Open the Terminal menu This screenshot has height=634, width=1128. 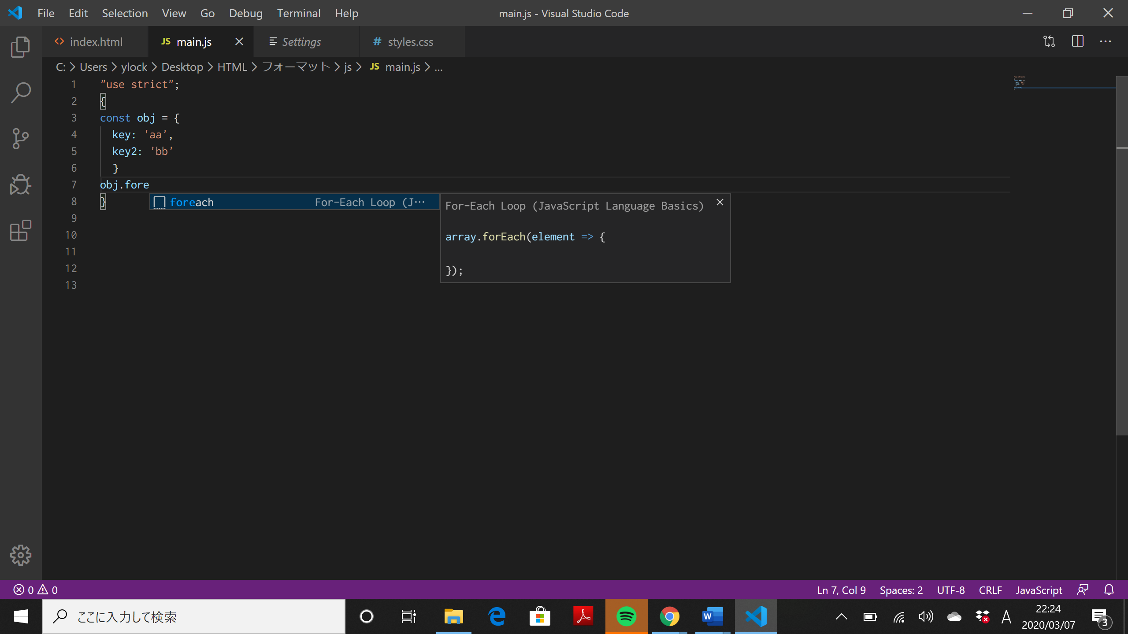tap(299, 13)
